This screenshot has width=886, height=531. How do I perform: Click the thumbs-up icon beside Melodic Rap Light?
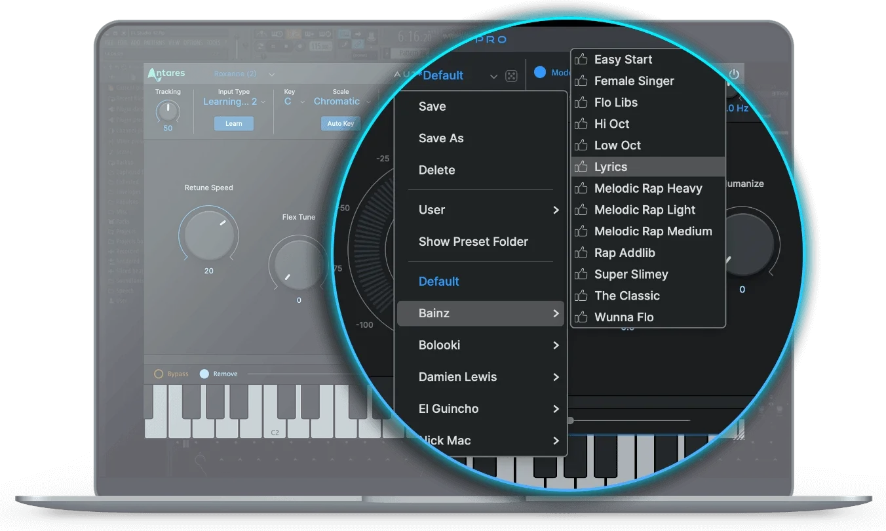click(581, 210)
